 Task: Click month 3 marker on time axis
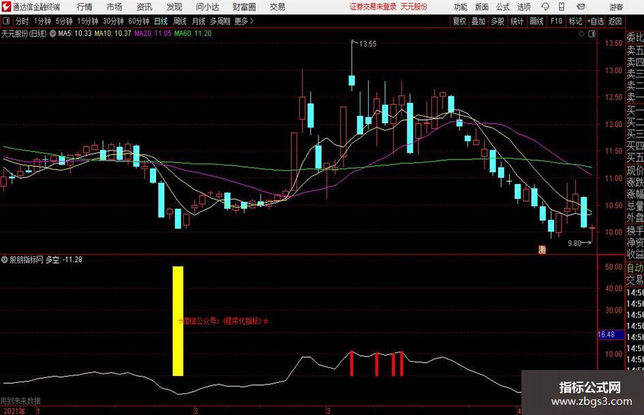[328, 411]
